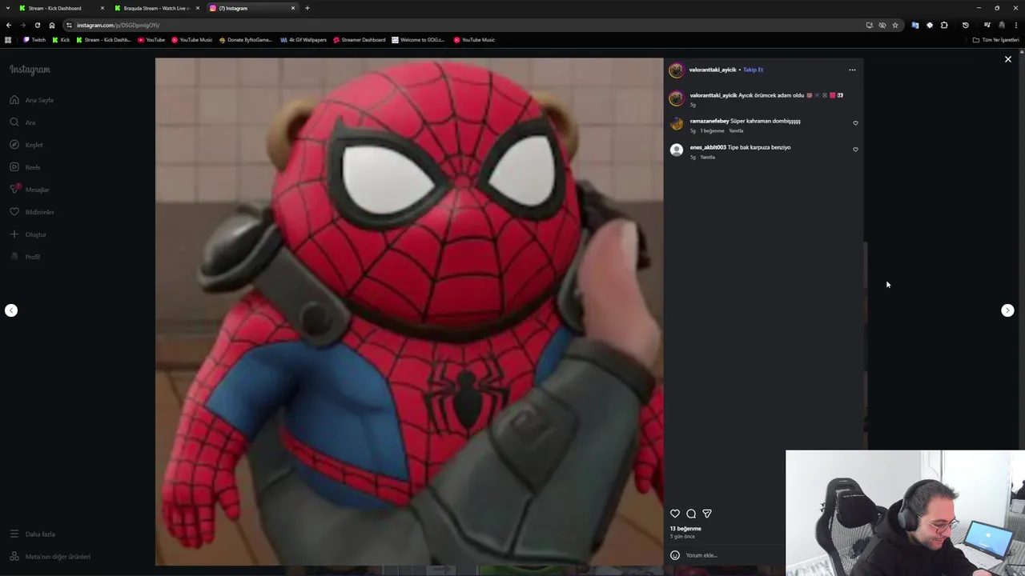Image resolution: width=1025 pixels, height=576 pixels.
Task: Open the Google Translate extension icon
Action: click(915, 25)
